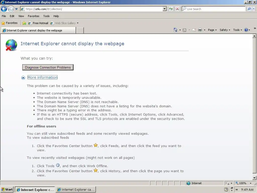Screen dimensions: 257x193
Task: Stop loading with the red X icon
Action: 177,9
